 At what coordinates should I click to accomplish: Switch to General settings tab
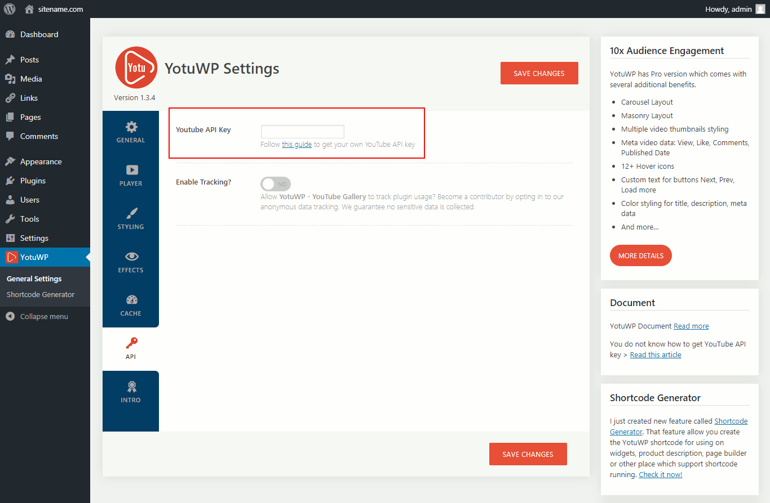pos(131,132)
